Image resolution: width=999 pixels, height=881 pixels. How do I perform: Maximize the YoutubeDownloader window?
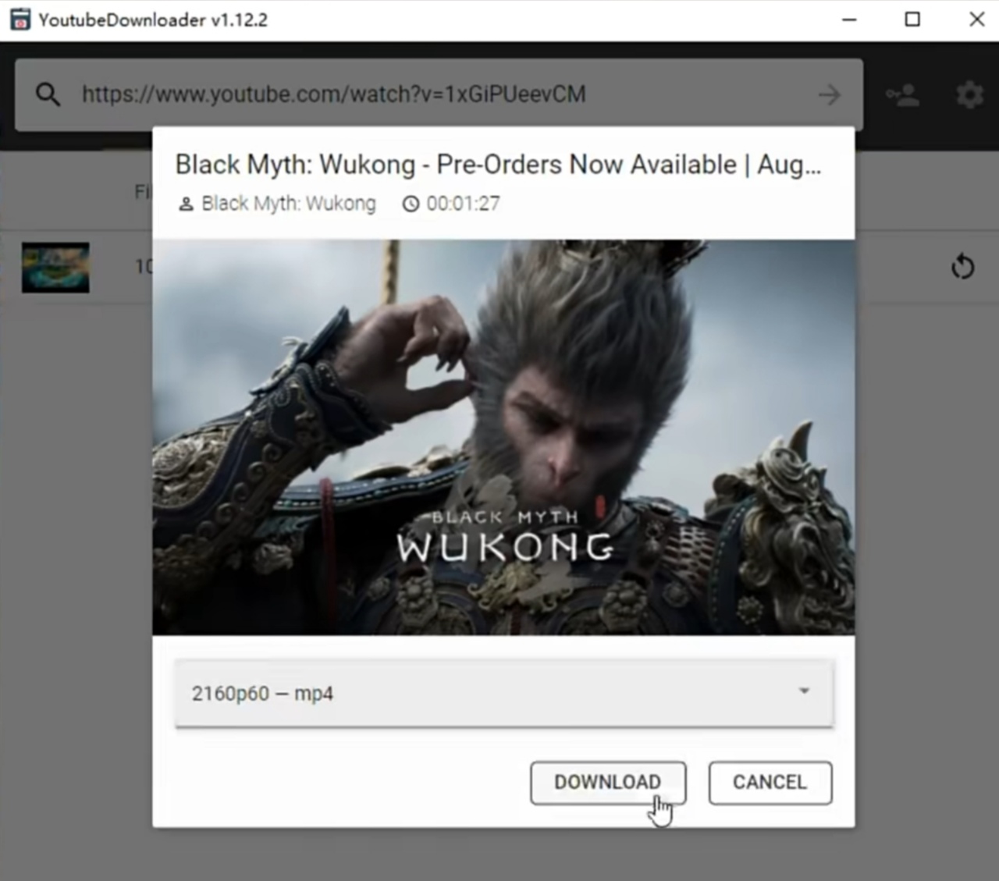912,20
